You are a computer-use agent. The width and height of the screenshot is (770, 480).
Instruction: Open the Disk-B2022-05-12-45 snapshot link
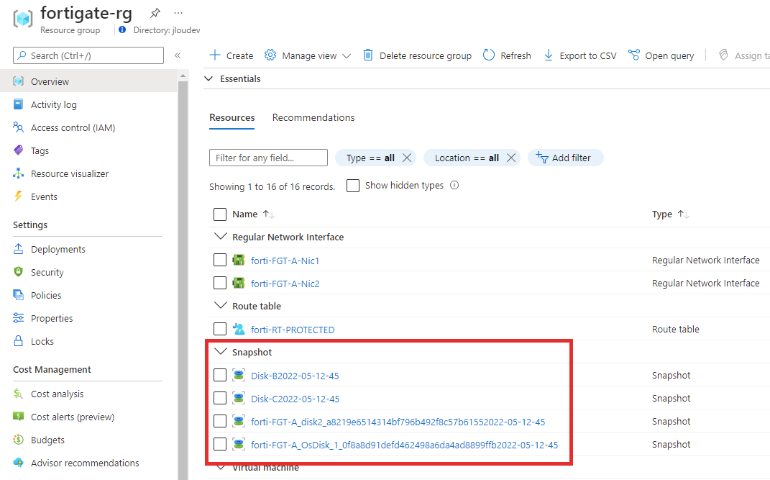[x=295, y=376]
